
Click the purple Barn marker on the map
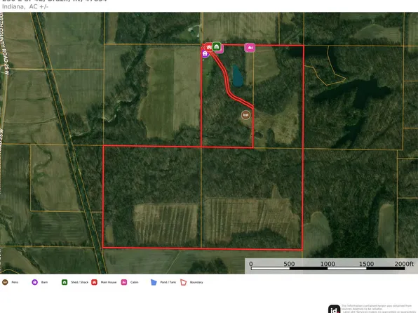205,53
